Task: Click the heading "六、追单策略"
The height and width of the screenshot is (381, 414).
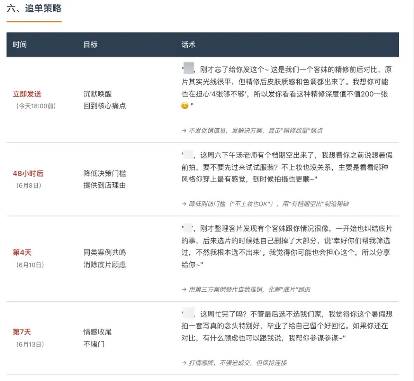Action: pyautogui.click(x=34, y=9)
